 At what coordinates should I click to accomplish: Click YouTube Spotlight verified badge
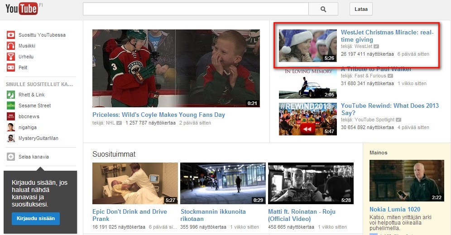(x=398, y=120)
